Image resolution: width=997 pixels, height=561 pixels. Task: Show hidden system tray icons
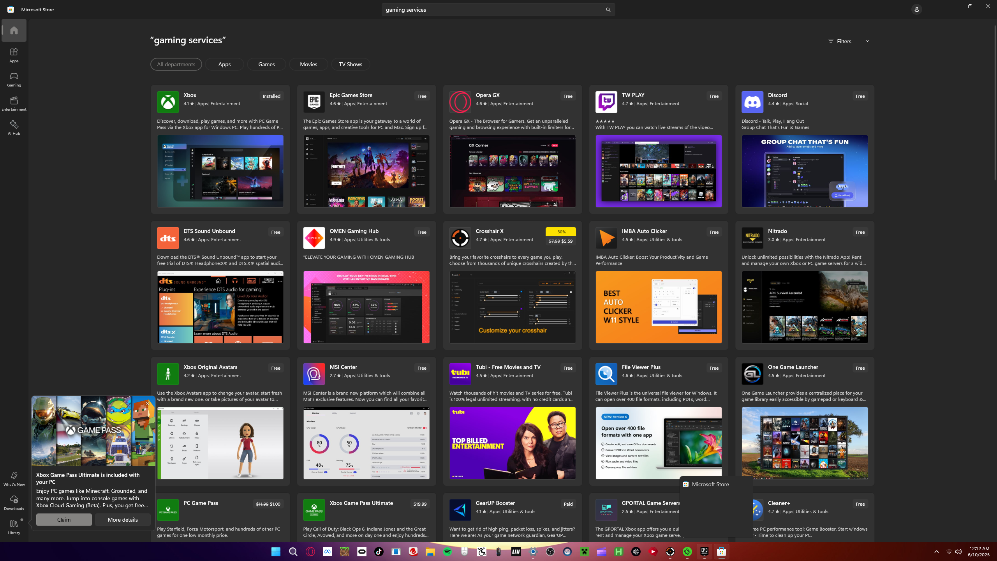[x=937, y=552]
